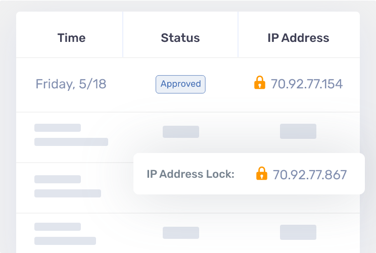Click the orange lock icon in IP Address Lock card
The height and width of the screenshot is (253, 376).
pyautogui.click(x=262, y=173)
